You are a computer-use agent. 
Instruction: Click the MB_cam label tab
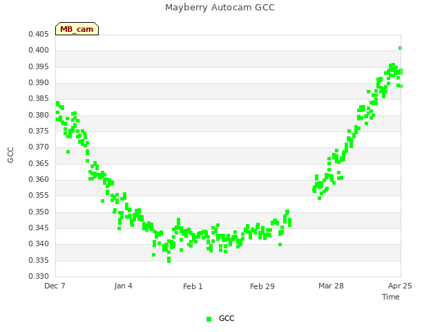tap(77, 29)
